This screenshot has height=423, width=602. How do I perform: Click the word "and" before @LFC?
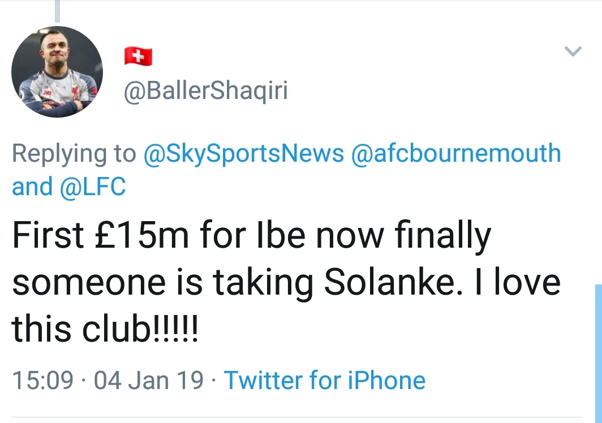pos(32,187)
